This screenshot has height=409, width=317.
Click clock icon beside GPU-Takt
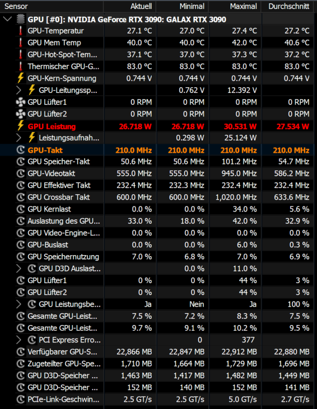[21, 150]
